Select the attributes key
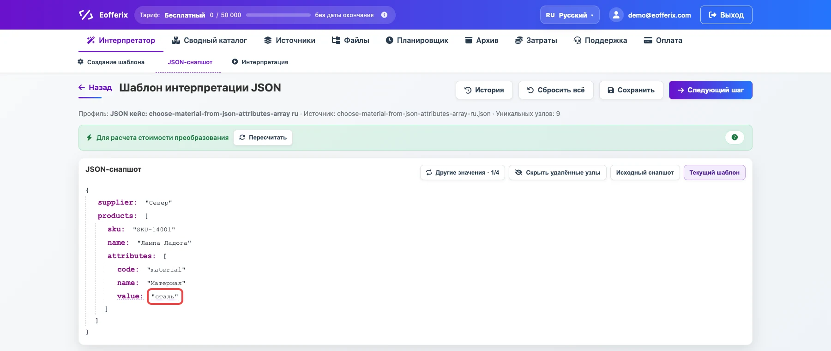The image size is (831, 351). pos(132,256)
